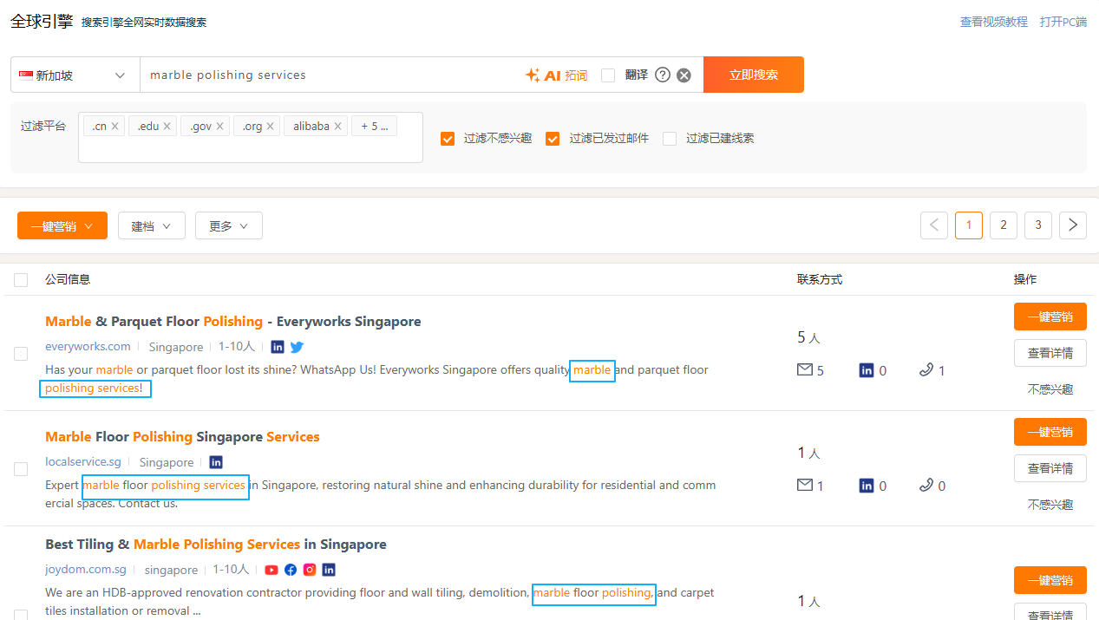Screen dimensions: 1099x620
Task: Open Everyworks Twitter profile icon
Action: coord(297,347)
